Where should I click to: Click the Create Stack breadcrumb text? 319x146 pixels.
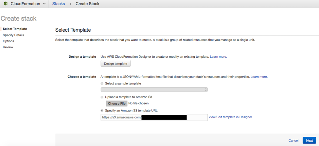point(87,4)
